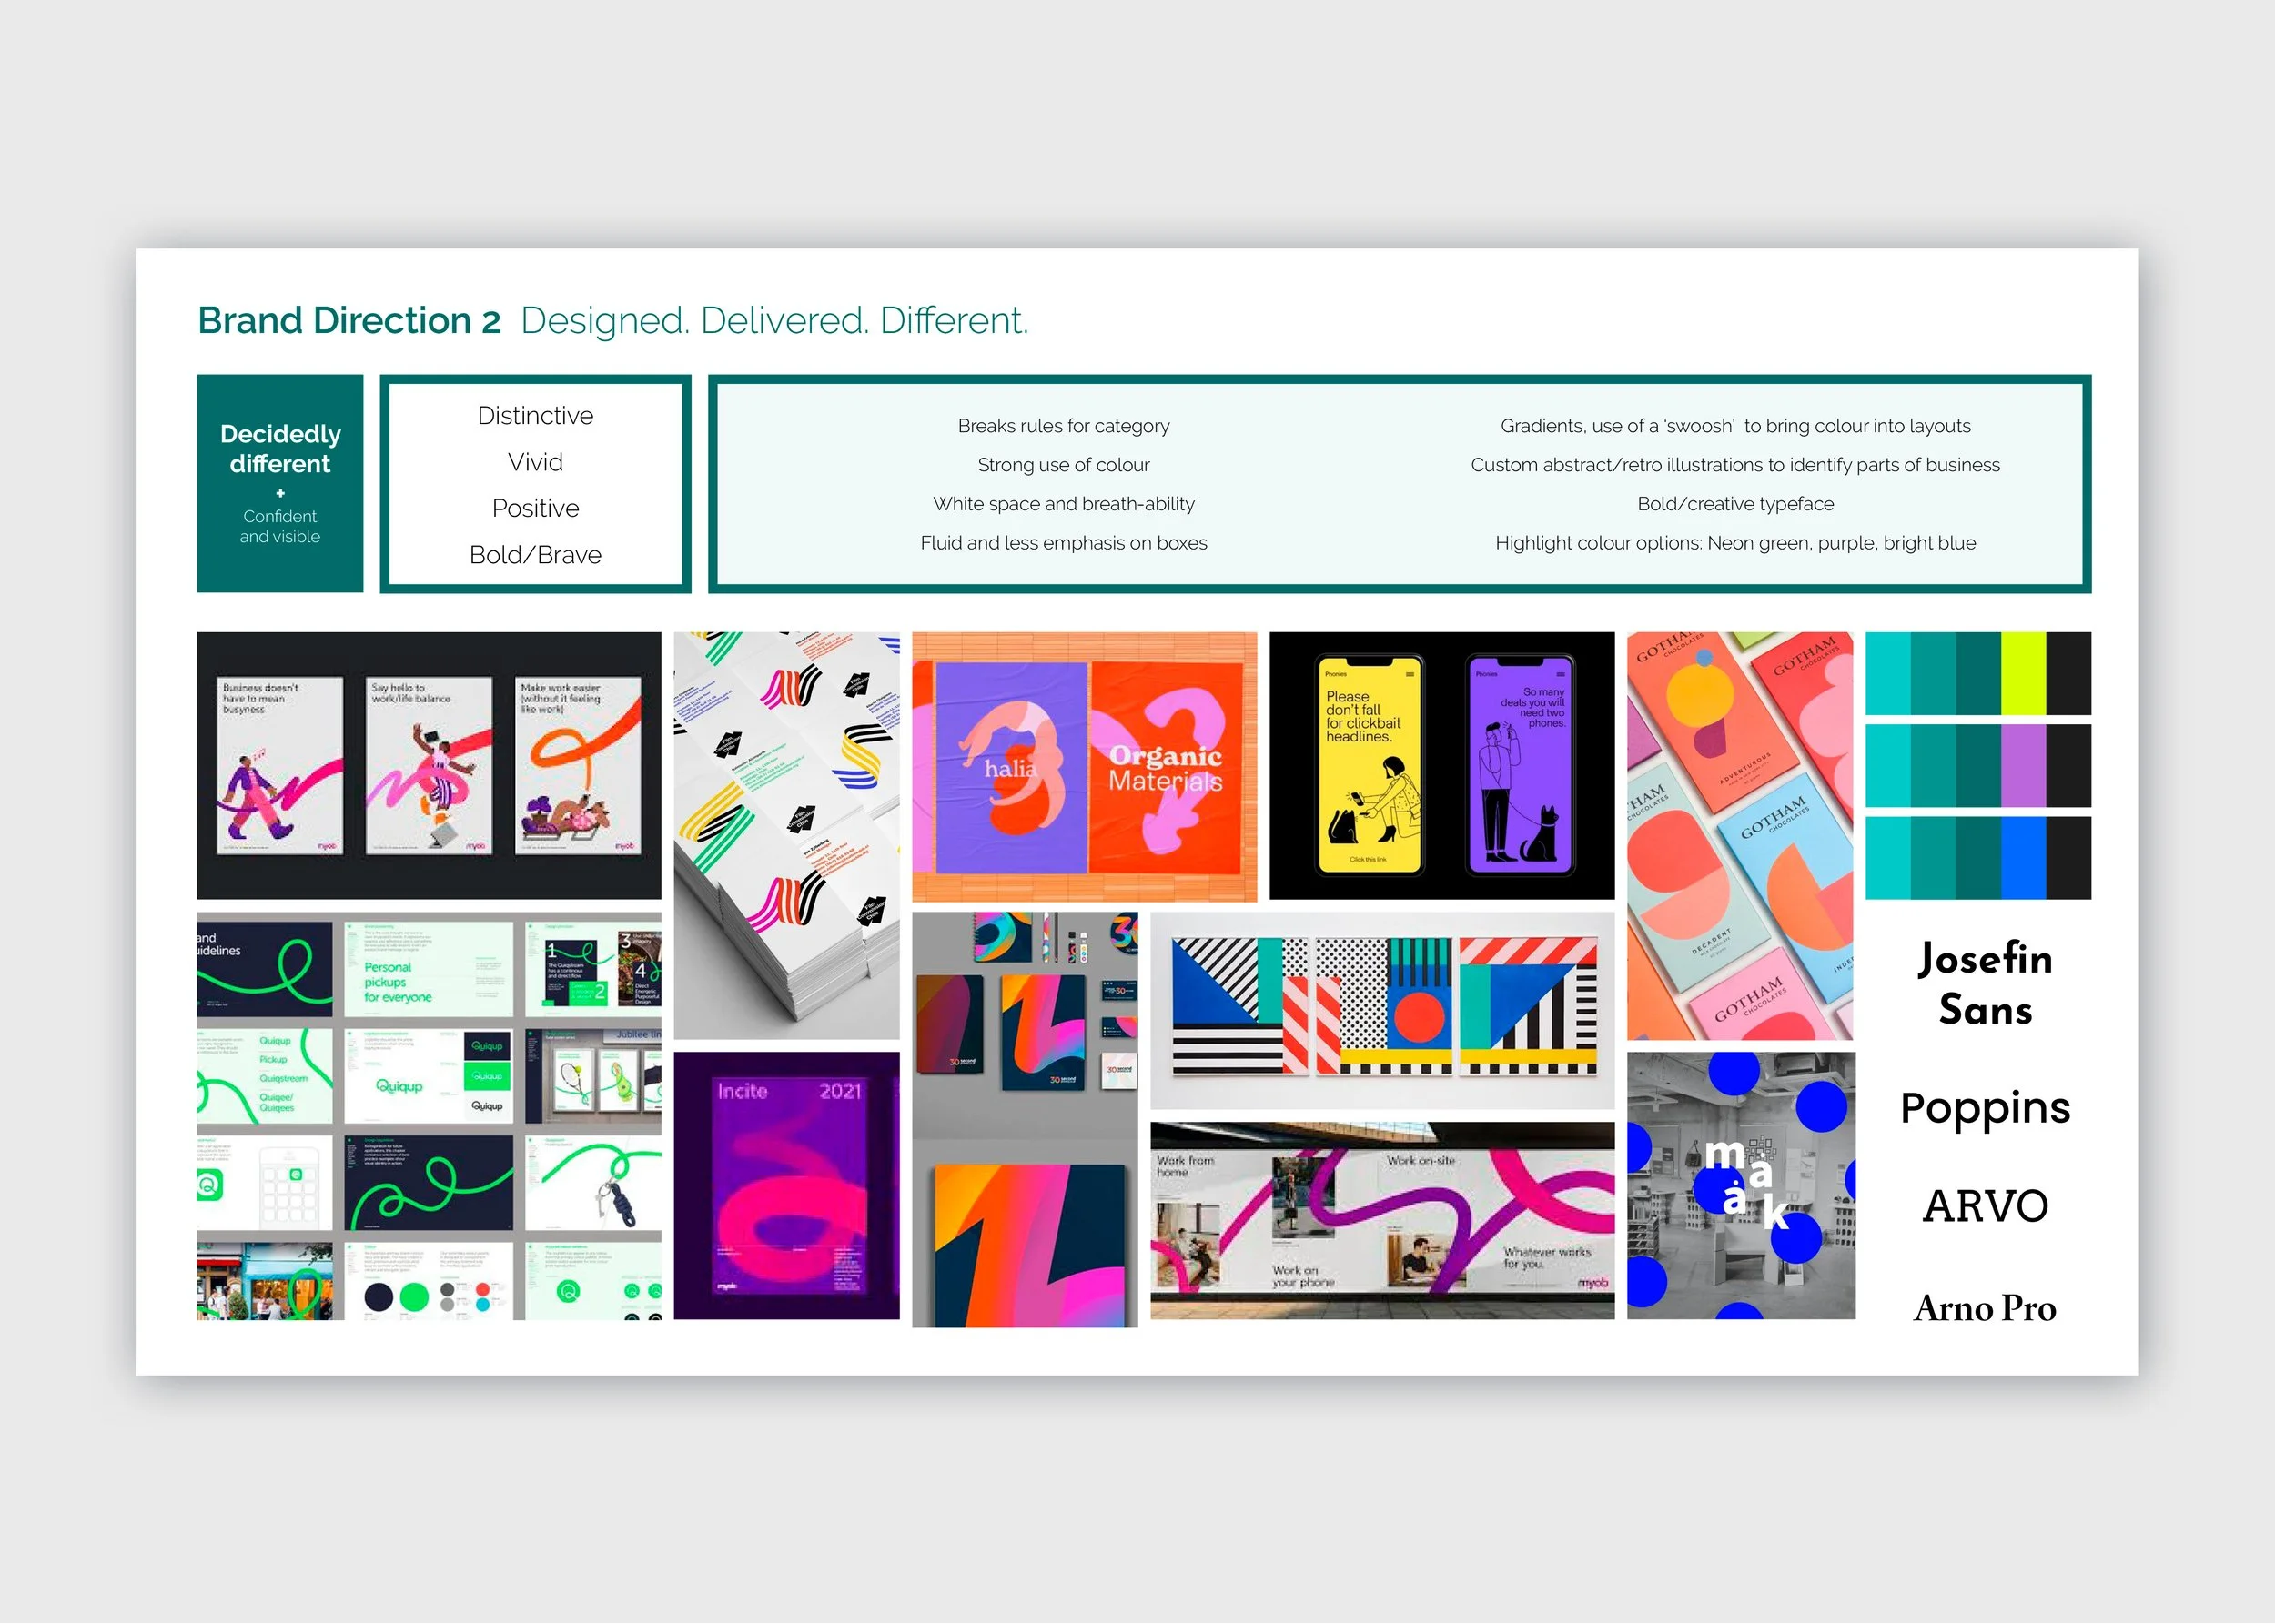
Task: Click the 'Bold/Brave' keyword text
Action: (x=535, y=555)
